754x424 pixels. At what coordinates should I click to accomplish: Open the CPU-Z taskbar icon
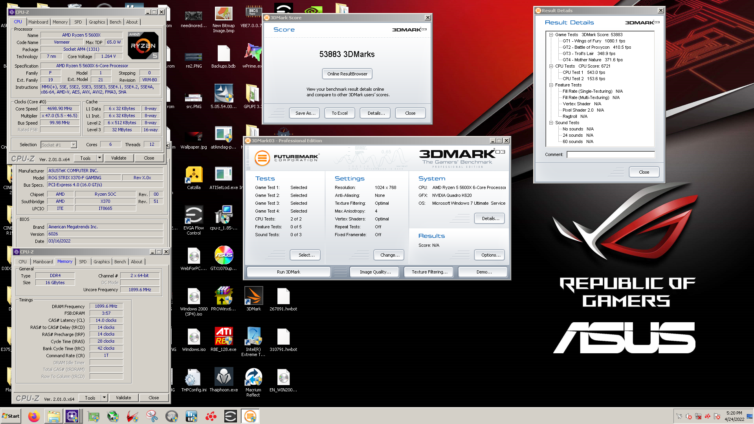pyautogui.click(x=72, y=416)
